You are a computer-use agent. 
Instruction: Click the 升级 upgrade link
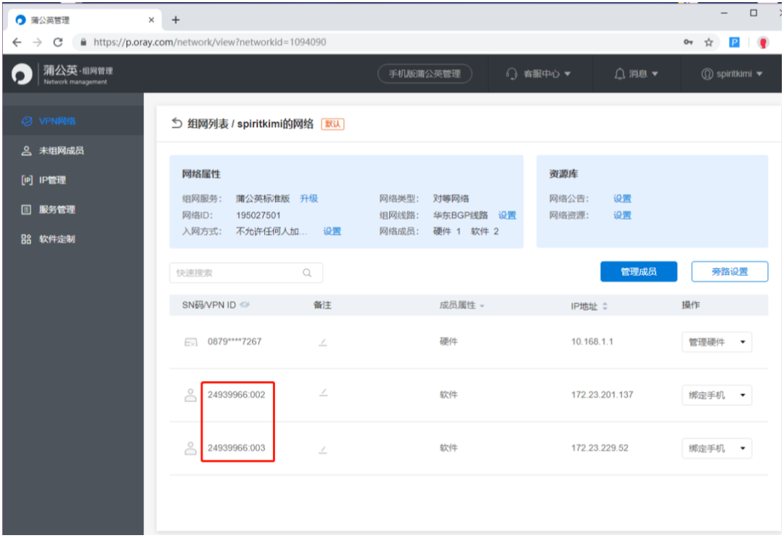click(309, 198)
